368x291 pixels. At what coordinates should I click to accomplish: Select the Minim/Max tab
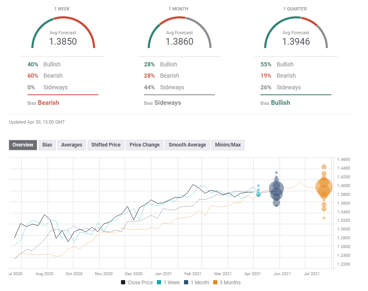point(228,145)
